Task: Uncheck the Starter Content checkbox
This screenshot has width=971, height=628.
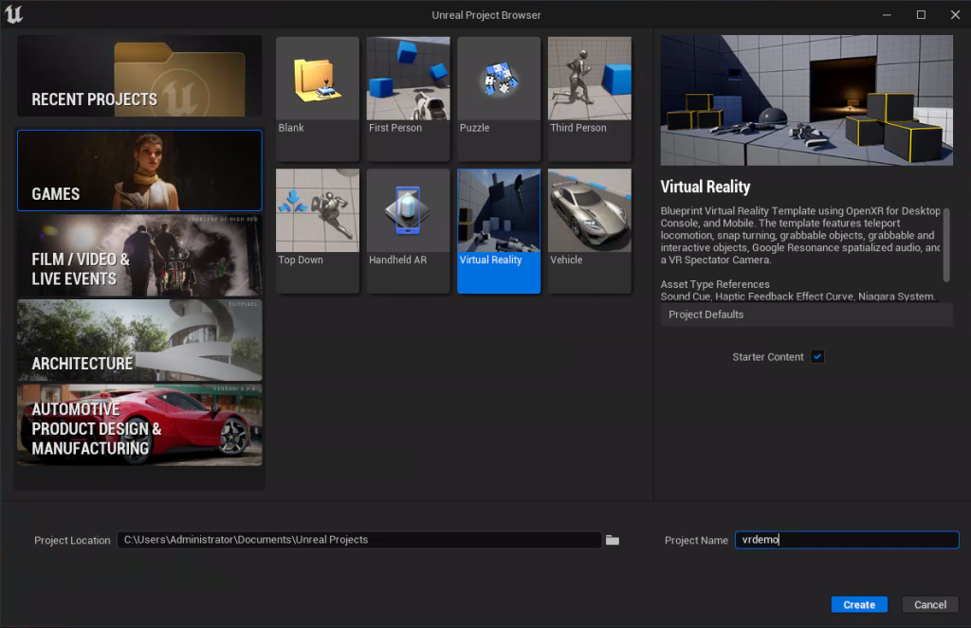Action: pos(817,356)
